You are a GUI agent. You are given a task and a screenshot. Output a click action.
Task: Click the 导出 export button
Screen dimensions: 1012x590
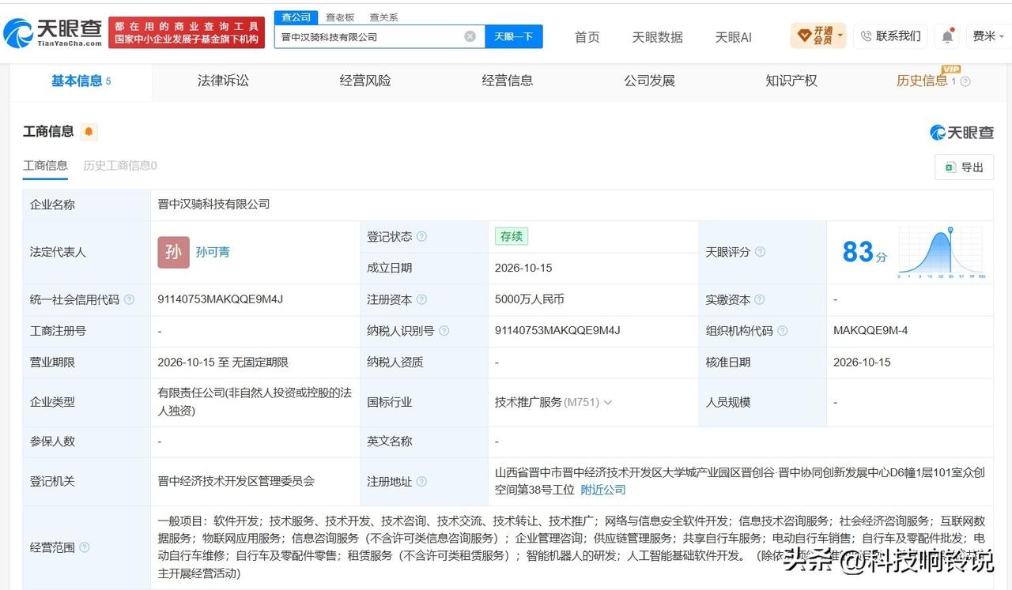click(x=965, y=167)
